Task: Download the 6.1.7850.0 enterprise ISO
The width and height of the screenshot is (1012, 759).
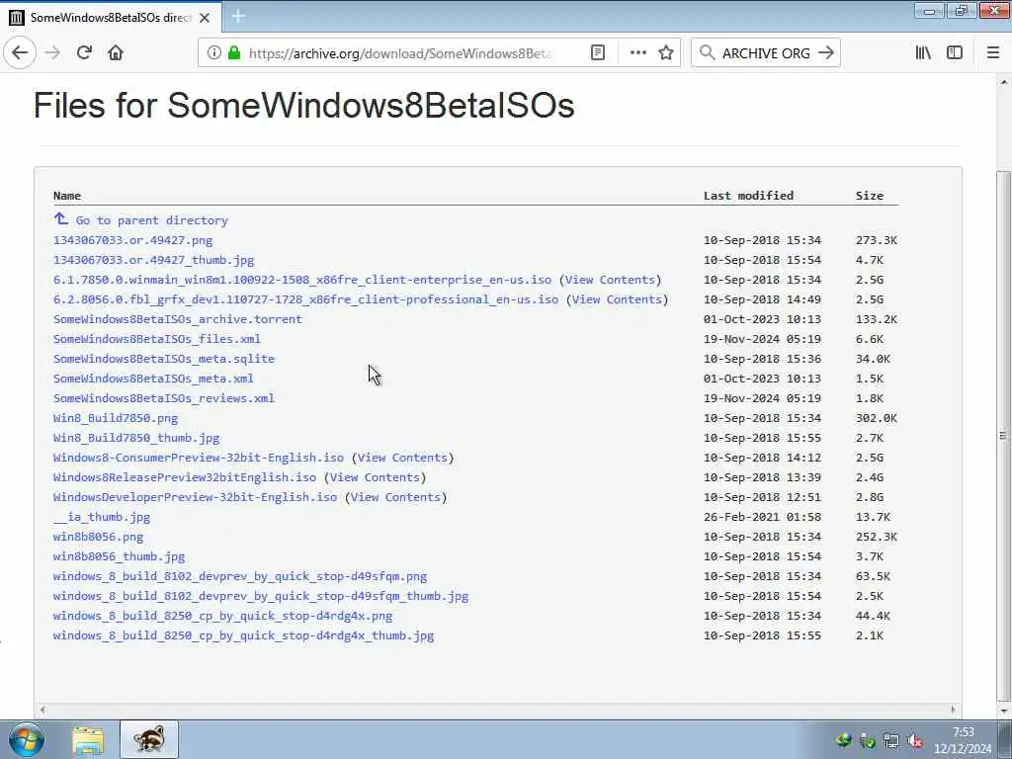Action: (302, 280)
